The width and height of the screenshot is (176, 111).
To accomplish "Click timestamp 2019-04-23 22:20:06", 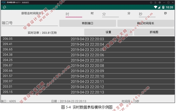I will pos(87,55).
